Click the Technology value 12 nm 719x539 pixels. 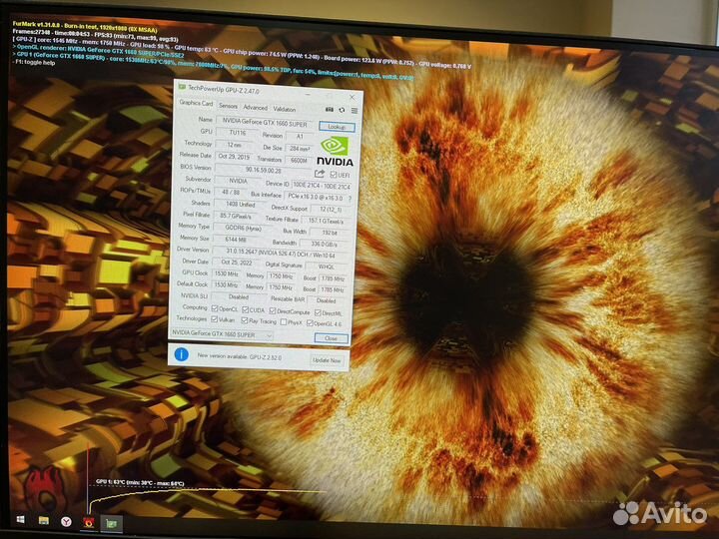[235, 145]
